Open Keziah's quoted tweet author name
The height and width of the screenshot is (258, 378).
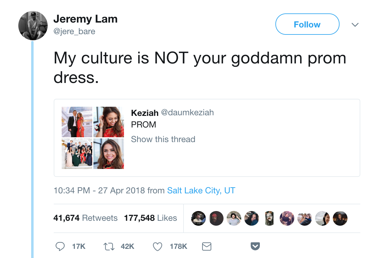(x=145, y=113)
